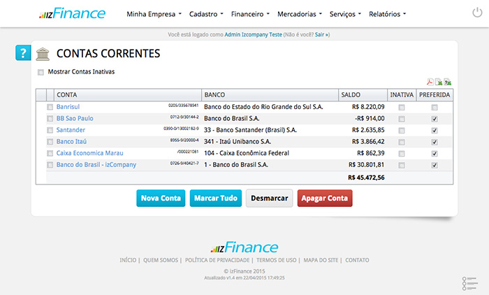Image resolution: width=489 pixels, height=295 pixels.
Task: Open the Banco do Brasil - izCompany account link
Action: click(96, 165)
